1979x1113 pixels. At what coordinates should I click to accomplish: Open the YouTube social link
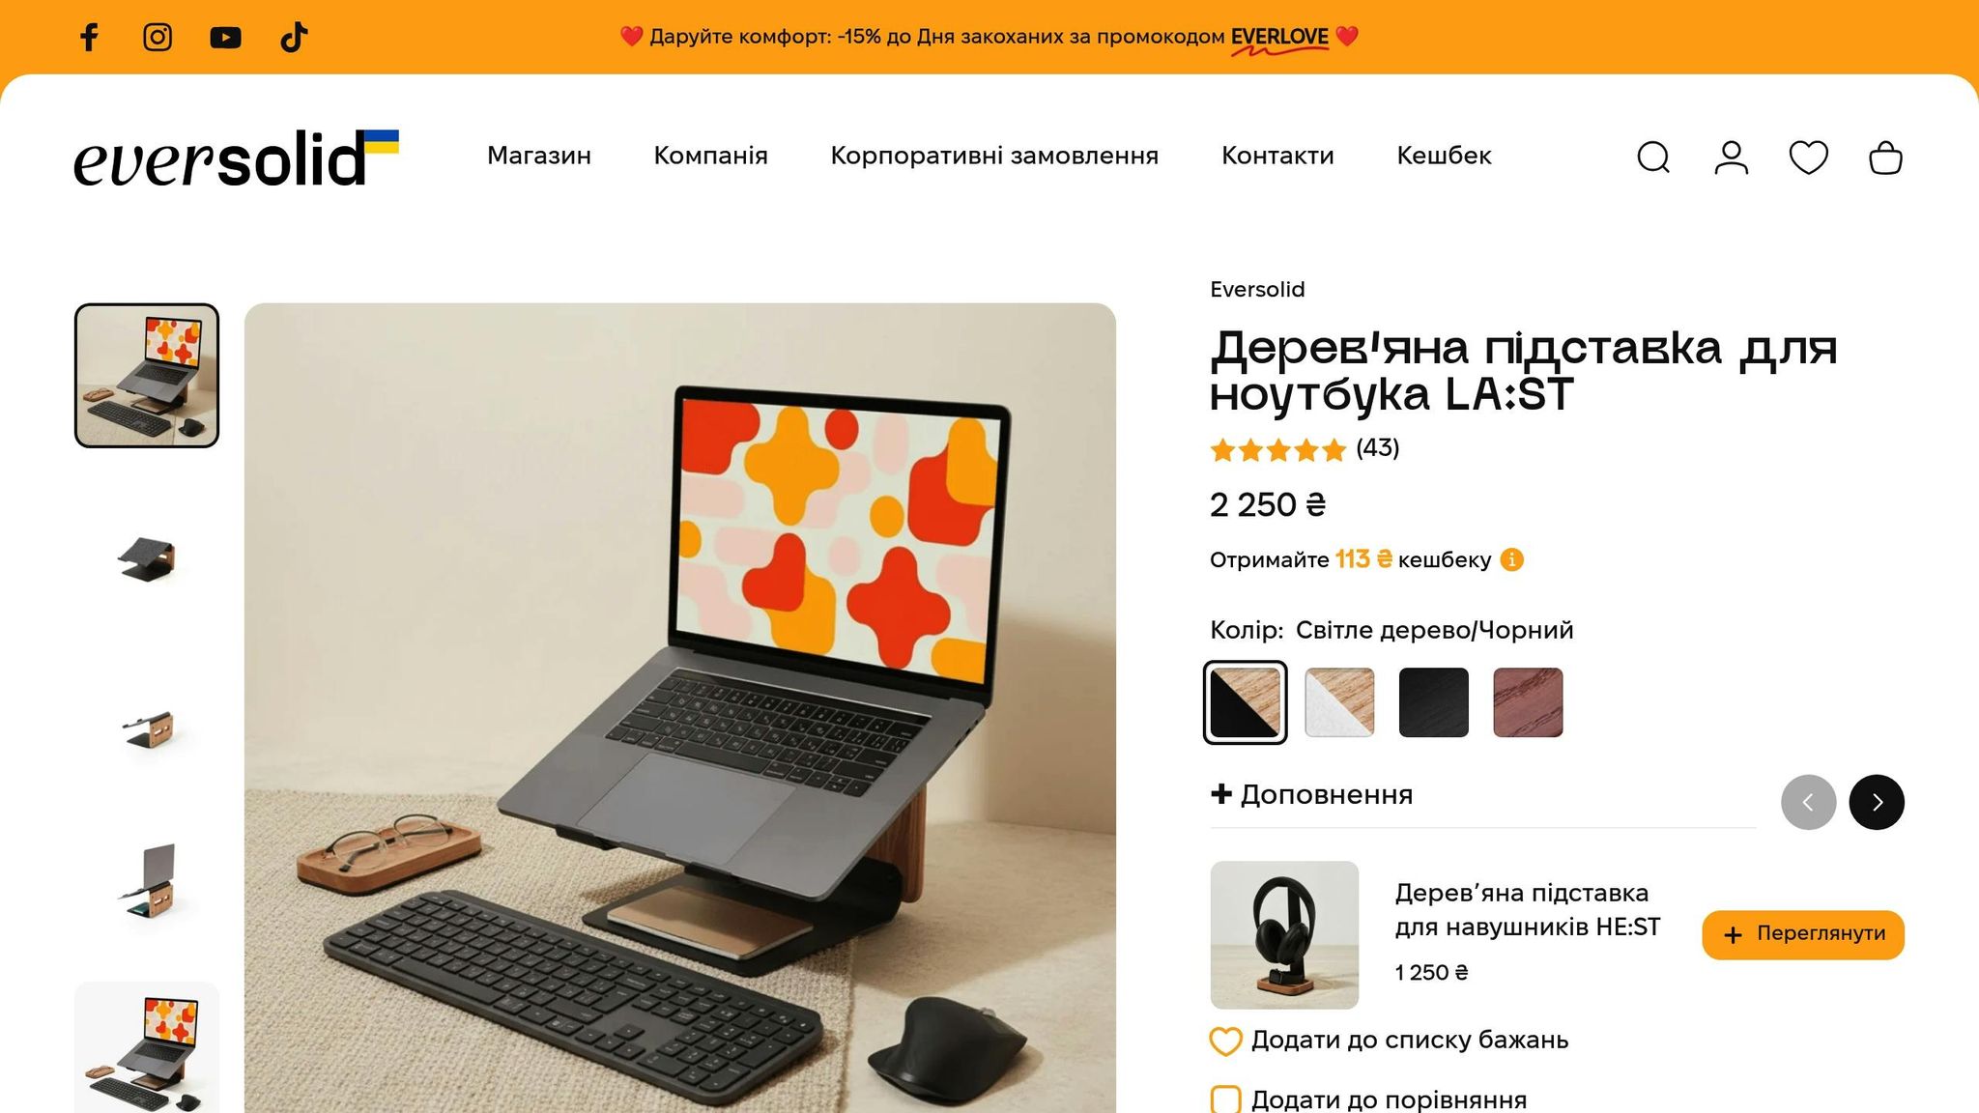[225, 37]
